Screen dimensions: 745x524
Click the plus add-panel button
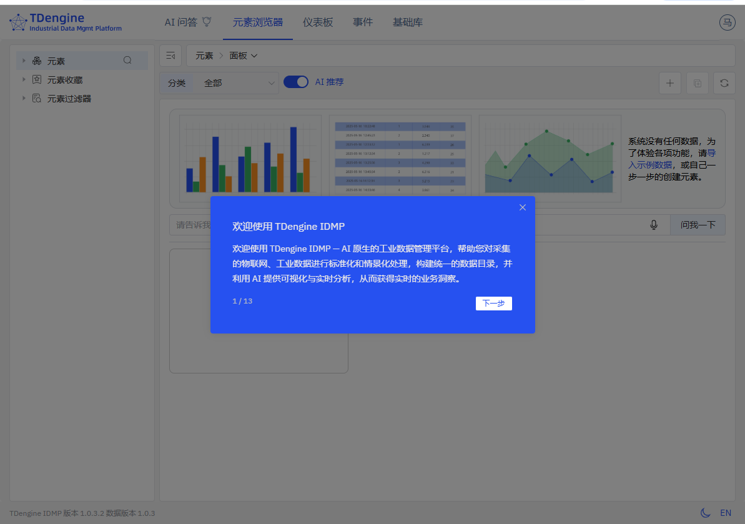(670, 83)
